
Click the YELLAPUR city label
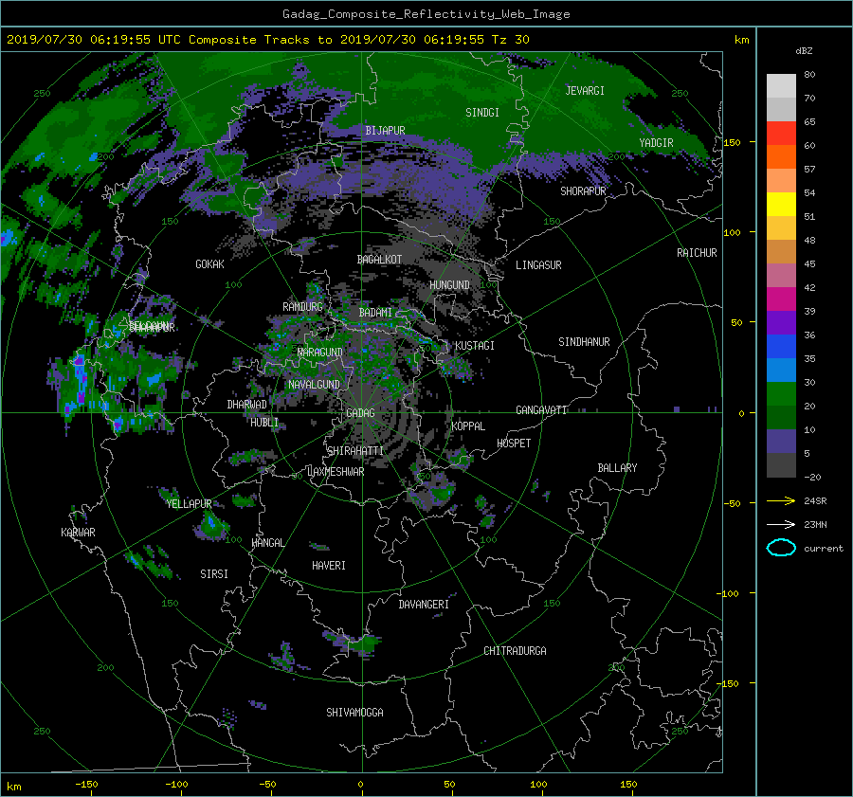pos(189,504)
